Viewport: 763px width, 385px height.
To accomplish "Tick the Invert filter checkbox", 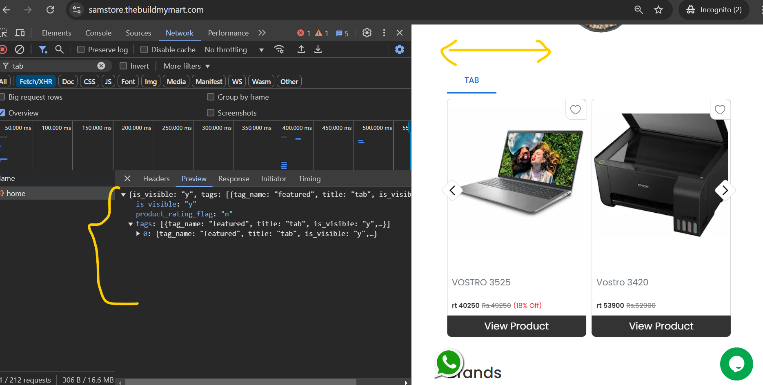I will pyautogui.click(x=123, y=66).
